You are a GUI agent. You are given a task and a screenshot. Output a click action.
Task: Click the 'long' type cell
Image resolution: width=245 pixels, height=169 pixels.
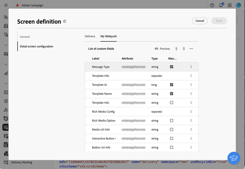pos(154,85)
